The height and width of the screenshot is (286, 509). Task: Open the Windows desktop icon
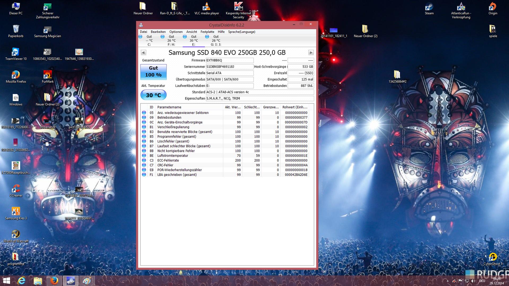tap(16, 100)
